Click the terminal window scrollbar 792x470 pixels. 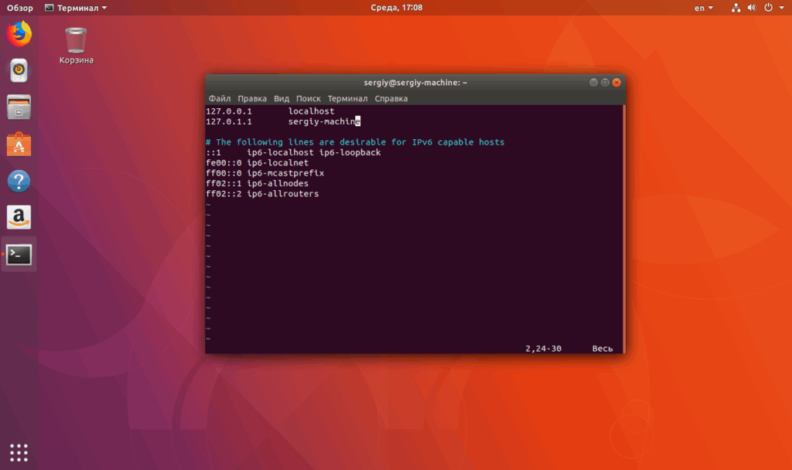coord(624,229)
